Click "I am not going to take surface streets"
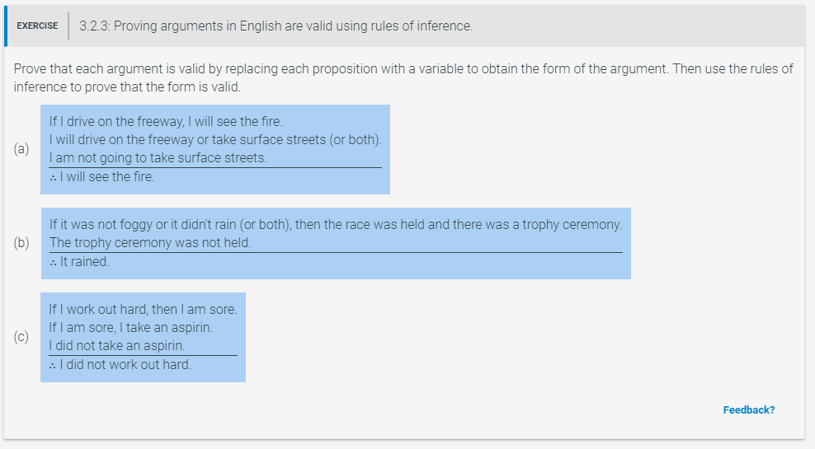 (x=158, y=158)
